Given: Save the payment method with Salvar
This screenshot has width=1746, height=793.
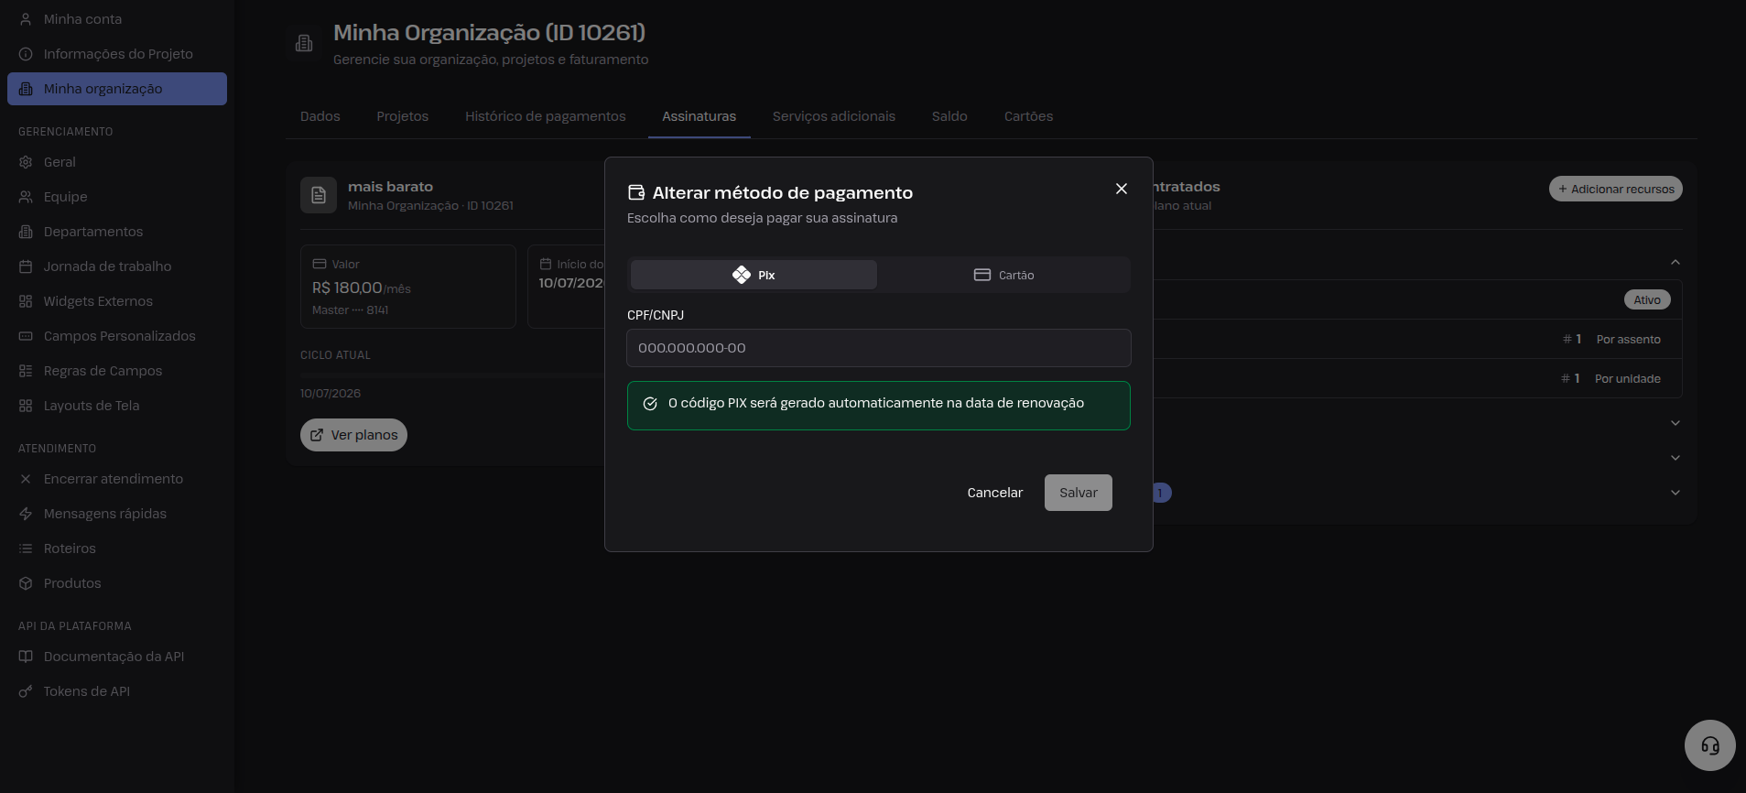Looking at the screenshot, I should click(1078, 493).
